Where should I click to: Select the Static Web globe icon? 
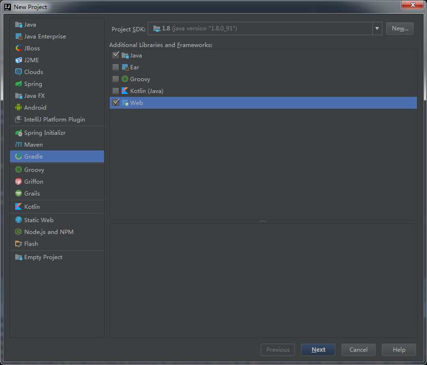click(19, 220)
